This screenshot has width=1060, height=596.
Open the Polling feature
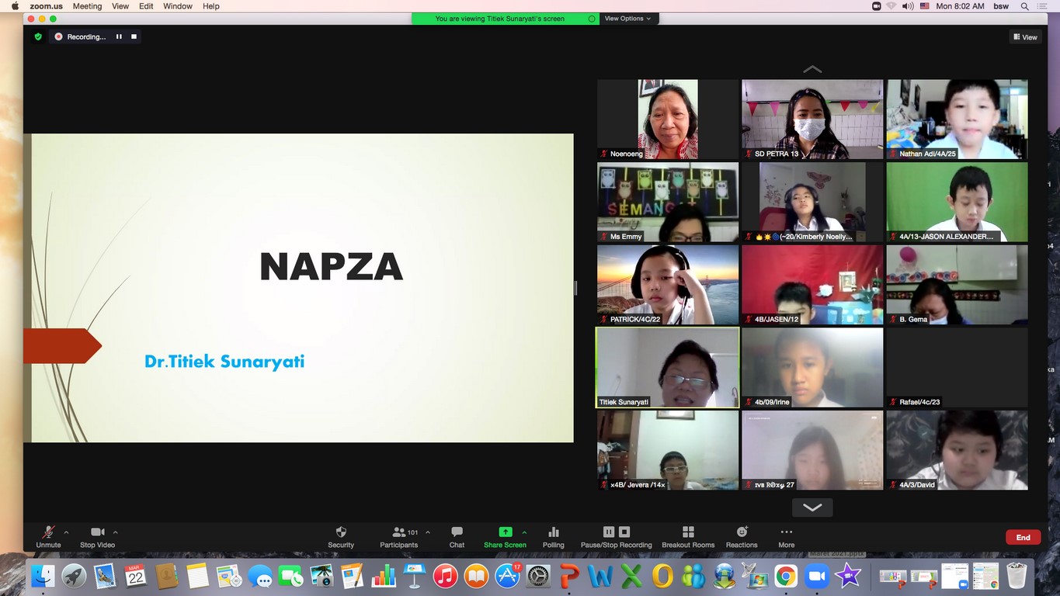point(554,532)
